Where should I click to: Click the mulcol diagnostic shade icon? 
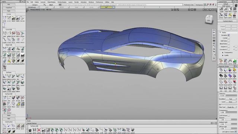[x=226, y=70]
